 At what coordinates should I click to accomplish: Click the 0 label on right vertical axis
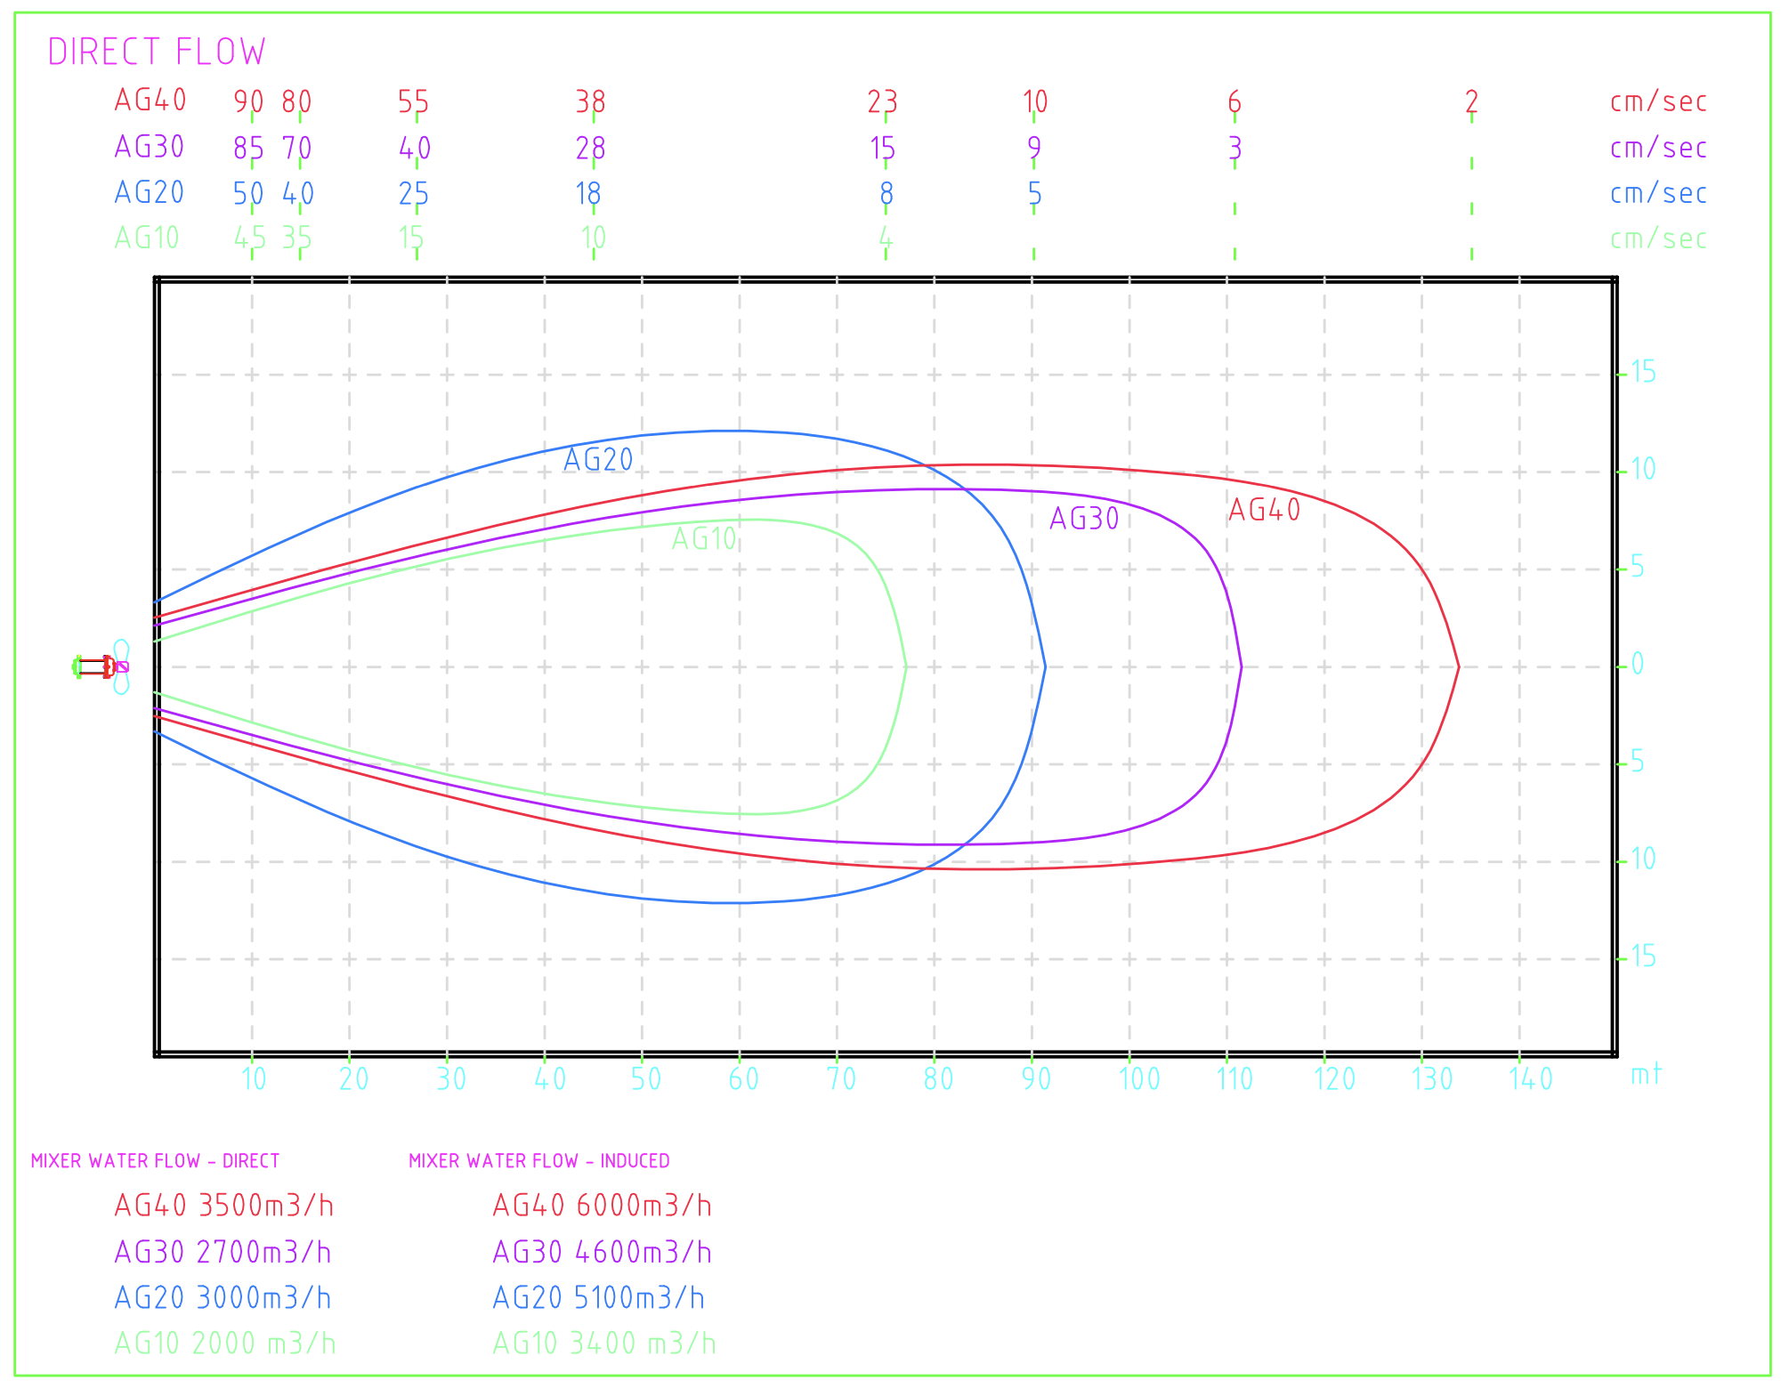[x=1638, y=665]
